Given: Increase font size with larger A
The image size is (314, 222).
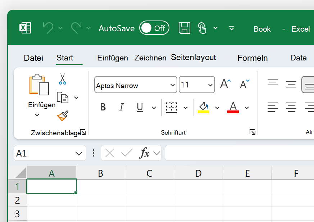Looking at the screenshot, I should click(226, 84).
